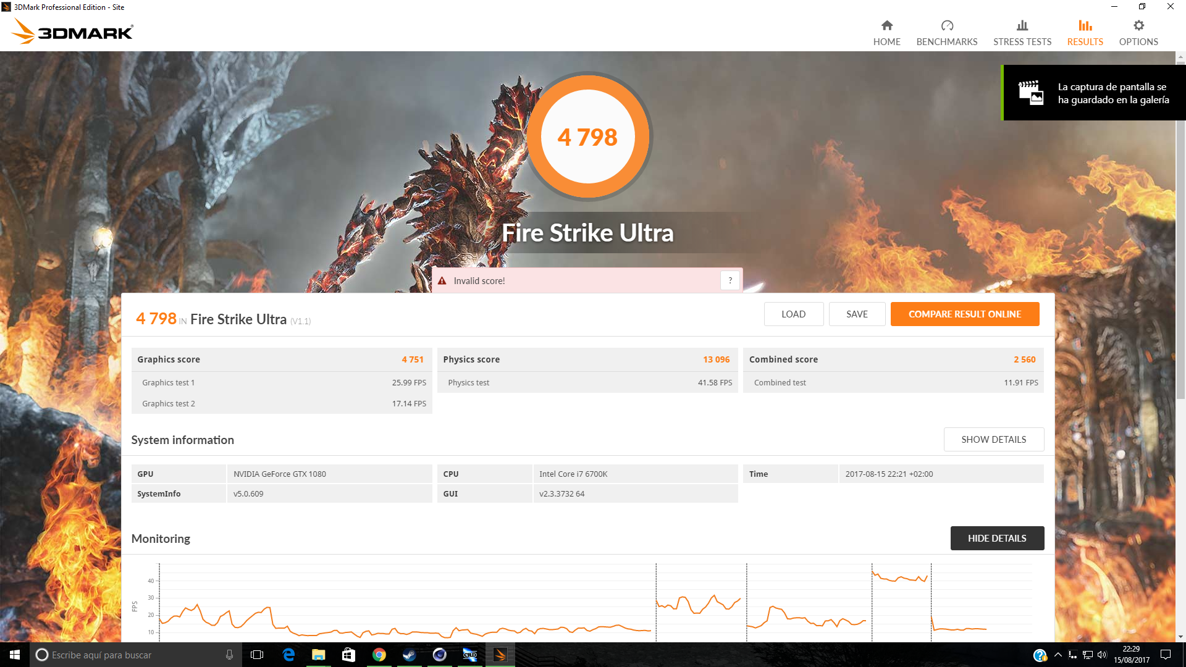Image resolution: width=1186 pixels, height=667 pixels.
Task: Open Options gear icon
Action: coord(1138,25)
